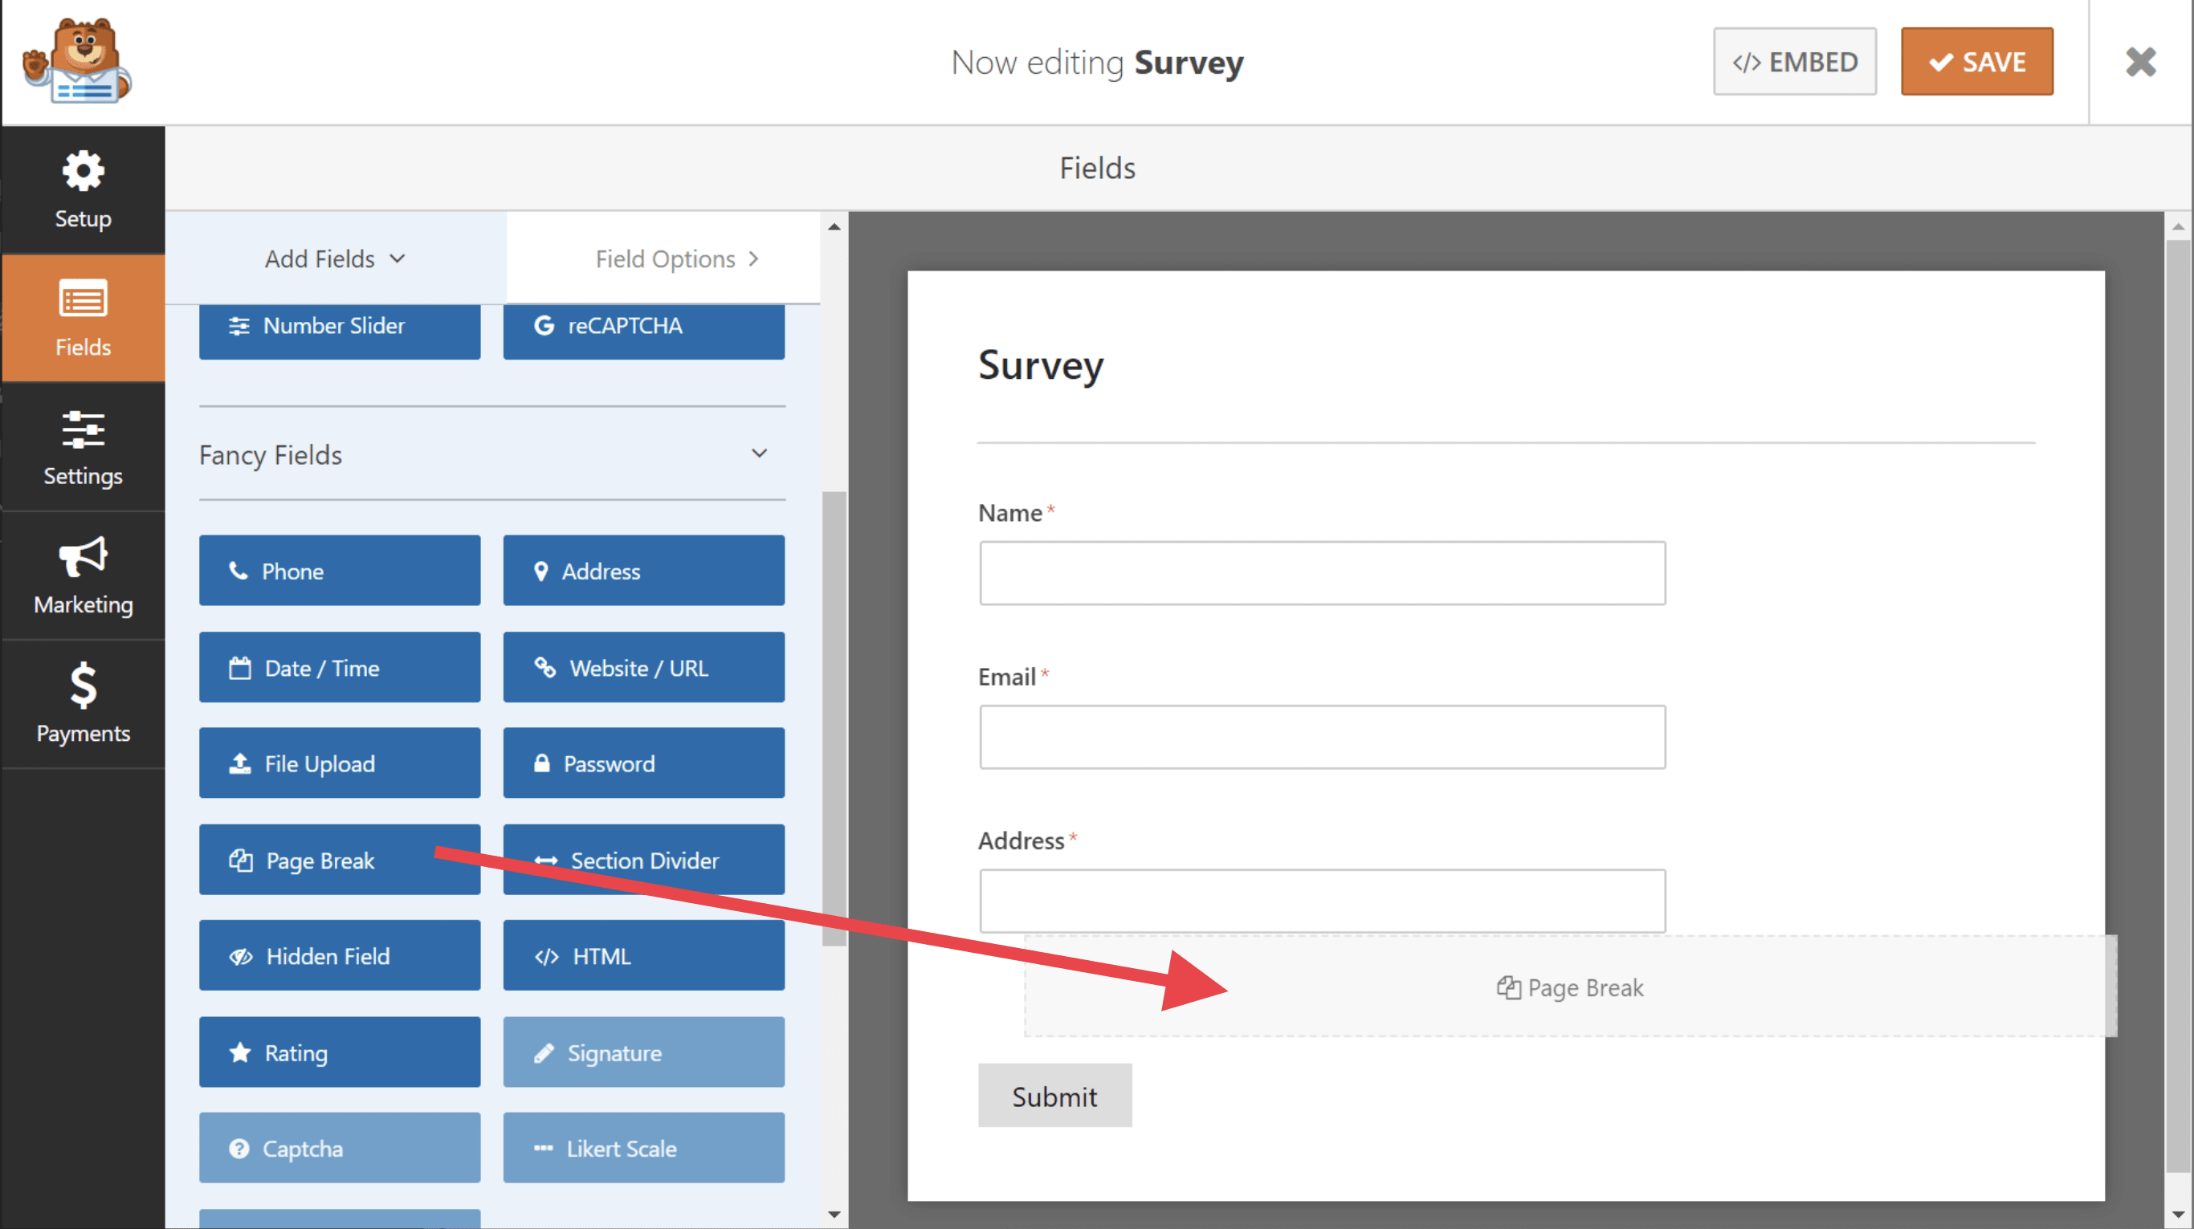
Task: Click the Embed button
Action: [x=1794, y=61]
